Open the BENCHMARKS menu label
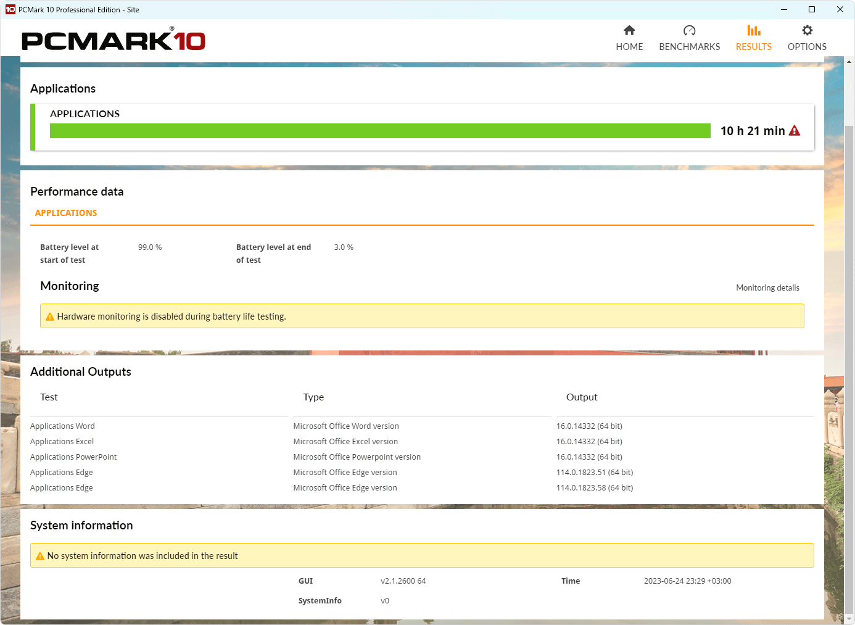Viewport: 855px width, 625px height. [690, 47]
